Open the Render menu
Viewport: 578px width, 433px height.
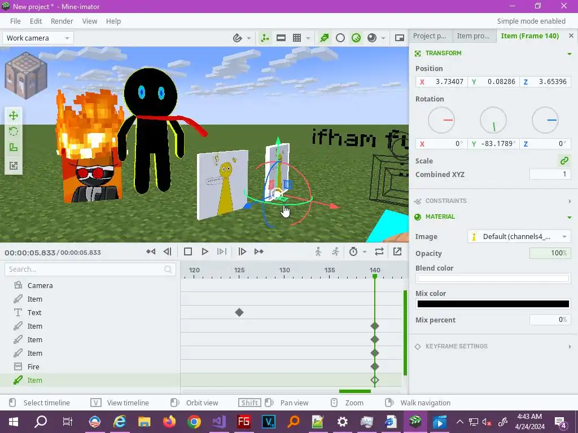coord(62,21)
